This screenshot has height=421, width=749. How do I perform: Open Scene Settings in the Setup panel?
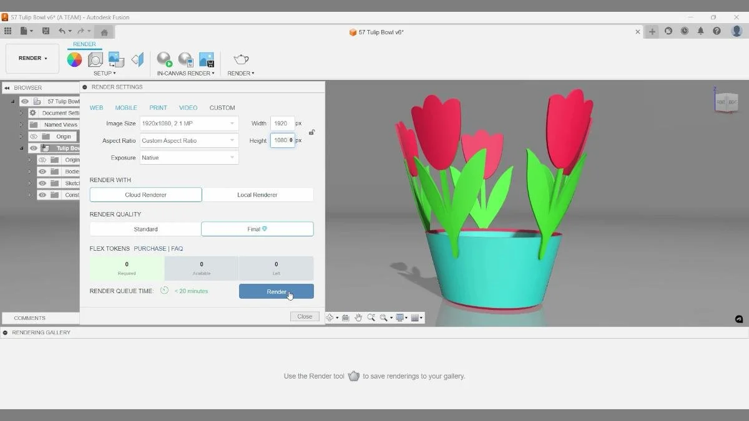coord(95,59)
